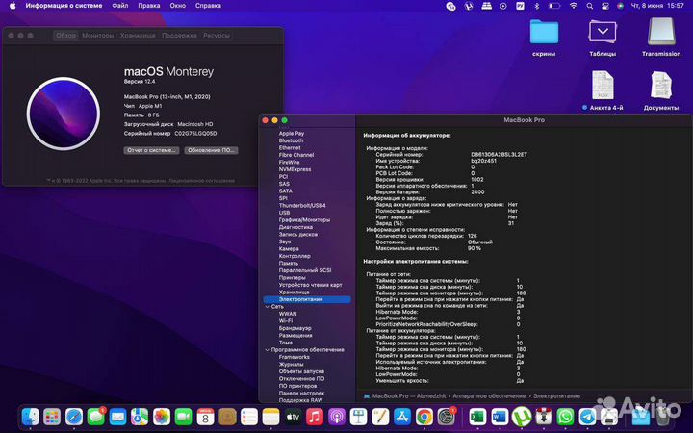Open the Music app icon
Image resolution: width=693 pixels, height=433 pixels.
coord(314,417)
